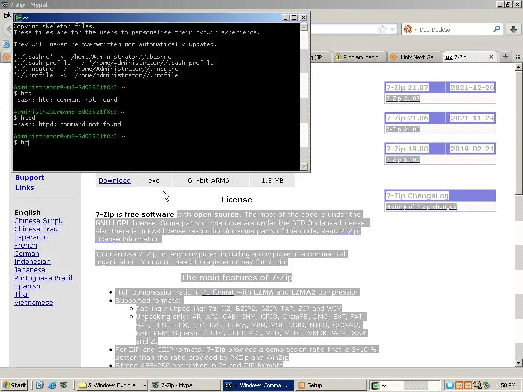Open the URL bar history dropdown arrow
The image size is (523, 392).
[x=393, y=29]
